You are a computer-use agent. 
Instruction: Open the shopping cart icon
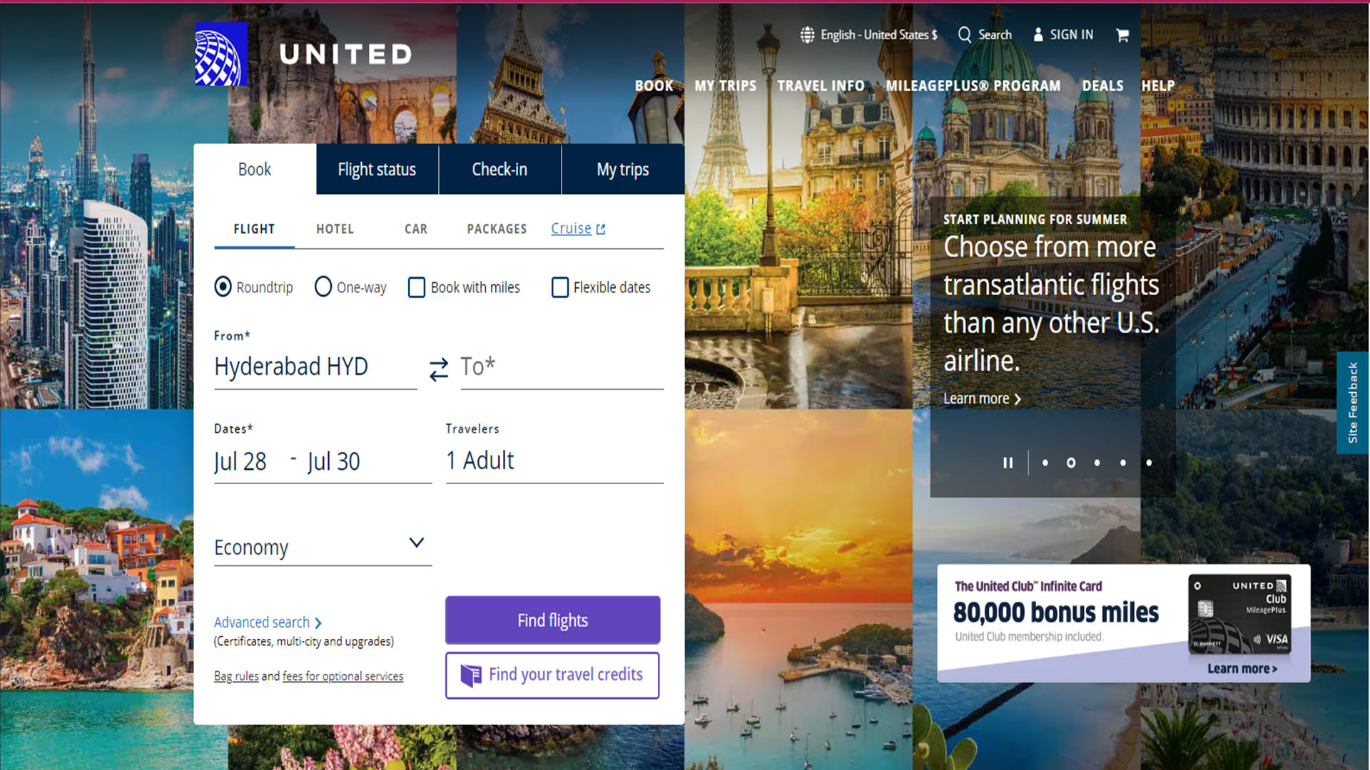coord(1122,35)
